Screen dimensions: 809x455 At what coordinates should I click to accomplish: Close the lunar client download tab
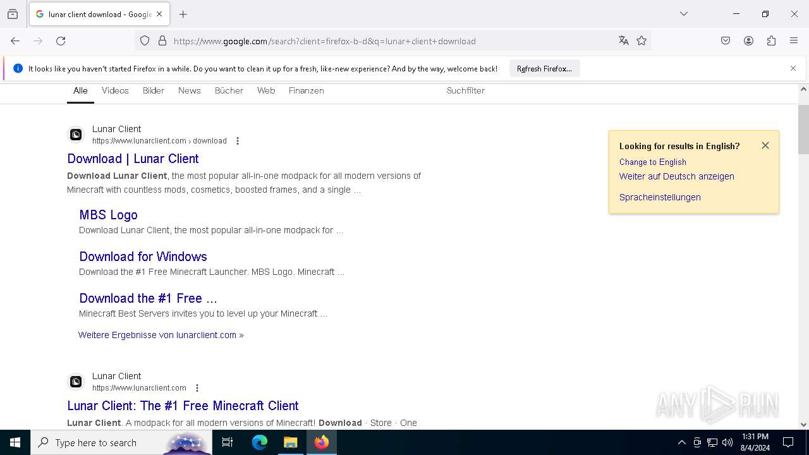159,14
